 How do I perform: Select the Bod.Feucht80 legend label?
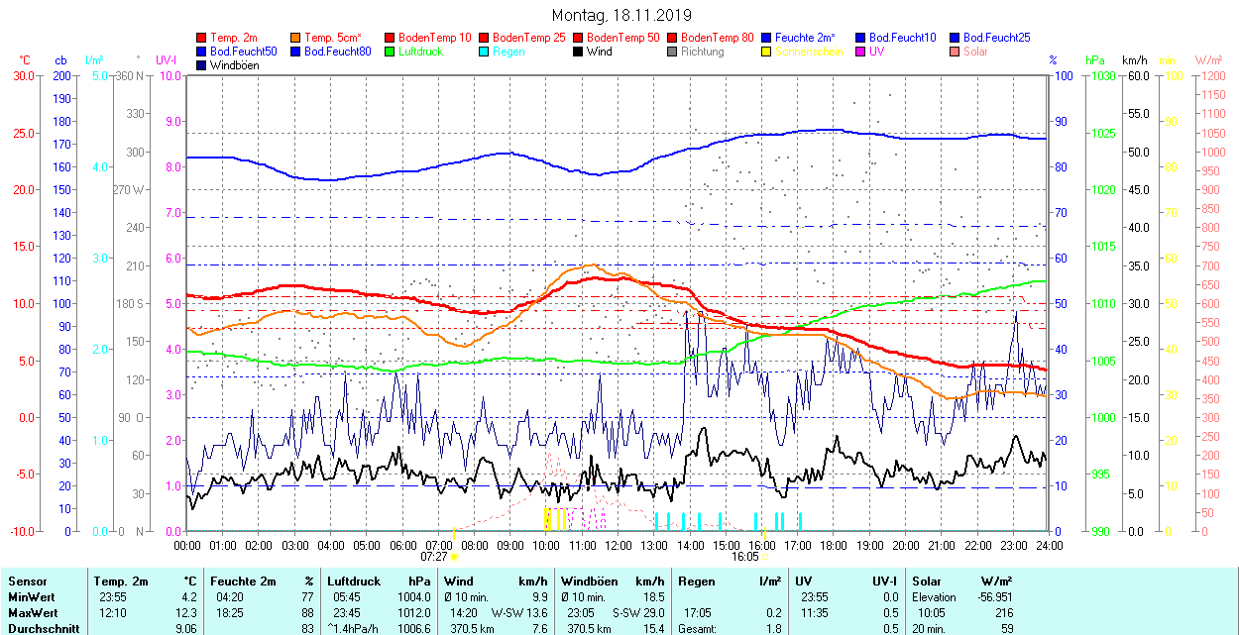pyautogui.click(x=337, y=52)
